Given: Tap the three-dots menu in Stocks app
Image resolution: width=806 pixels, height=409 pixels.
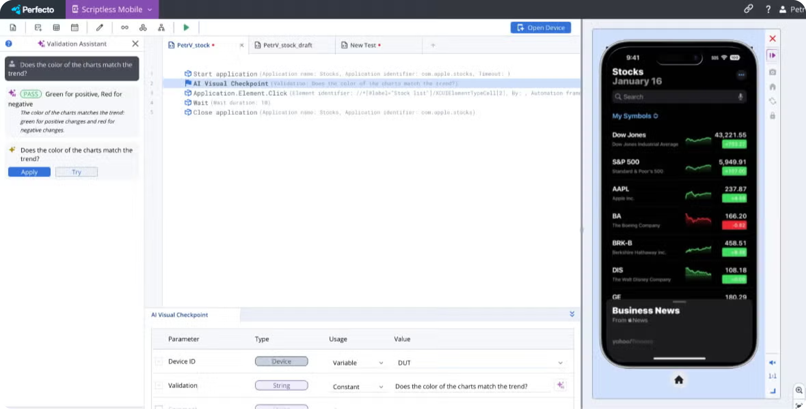Looking at the screenshot, I should click(x=741, y=75).
